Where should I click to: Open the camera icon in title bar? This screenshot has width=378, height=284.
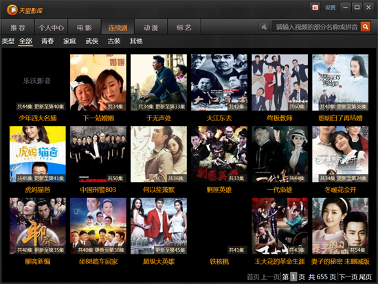point(315,8)
